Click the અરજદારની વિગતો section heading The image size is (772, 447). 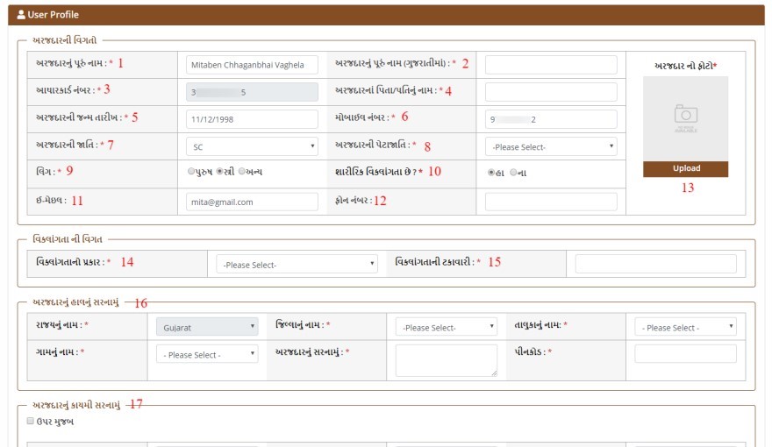click(x=65, y=40)
